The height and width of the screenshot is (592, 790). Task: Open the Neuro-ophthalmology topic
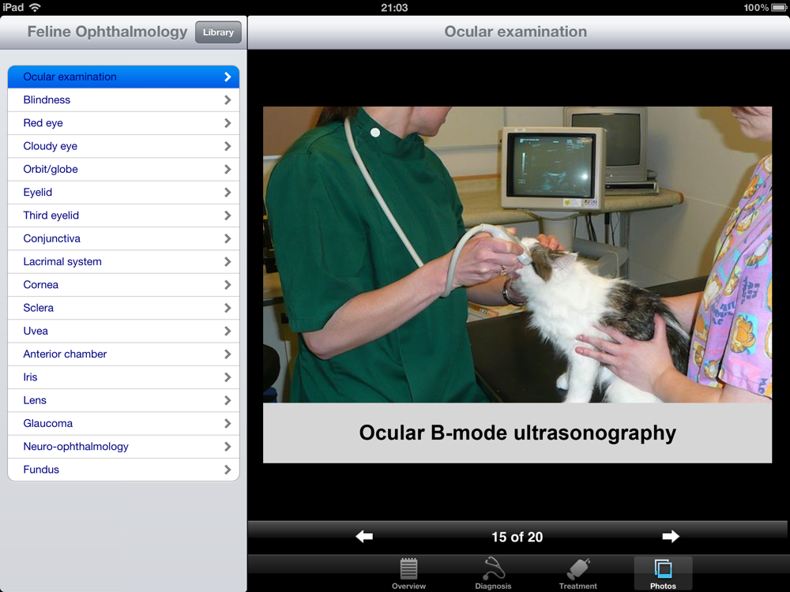point(123,447)
